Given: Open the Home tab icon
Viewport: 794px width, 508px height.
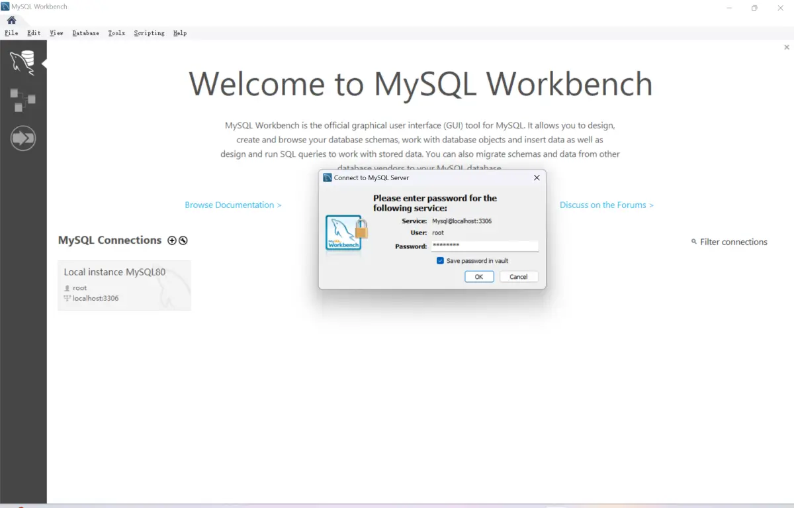Looking at the screenshot, I should tap(11, 20).
